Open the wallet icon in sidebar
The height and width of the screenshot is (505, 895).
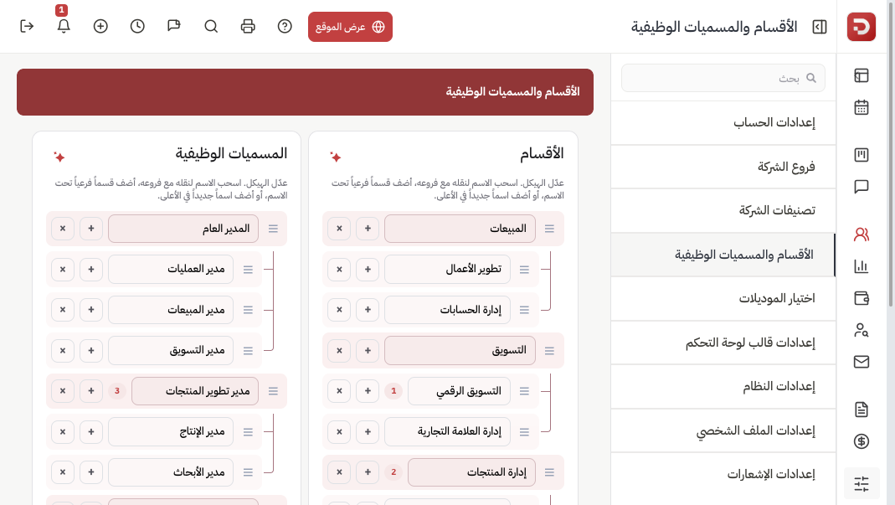862,297
